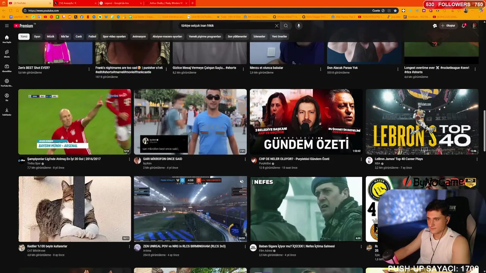Image resolution: width=486 pixels, height=273 pixels.
Task: Open the Tivibu Spor channel link
Action: tap(34, 163)
